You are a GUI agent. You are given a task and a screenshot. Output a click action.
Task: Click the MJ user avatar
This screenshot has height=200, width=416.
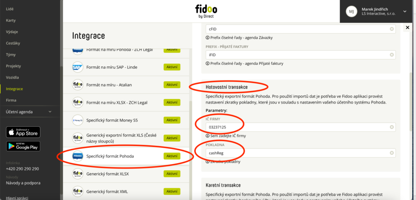point(351,11)
